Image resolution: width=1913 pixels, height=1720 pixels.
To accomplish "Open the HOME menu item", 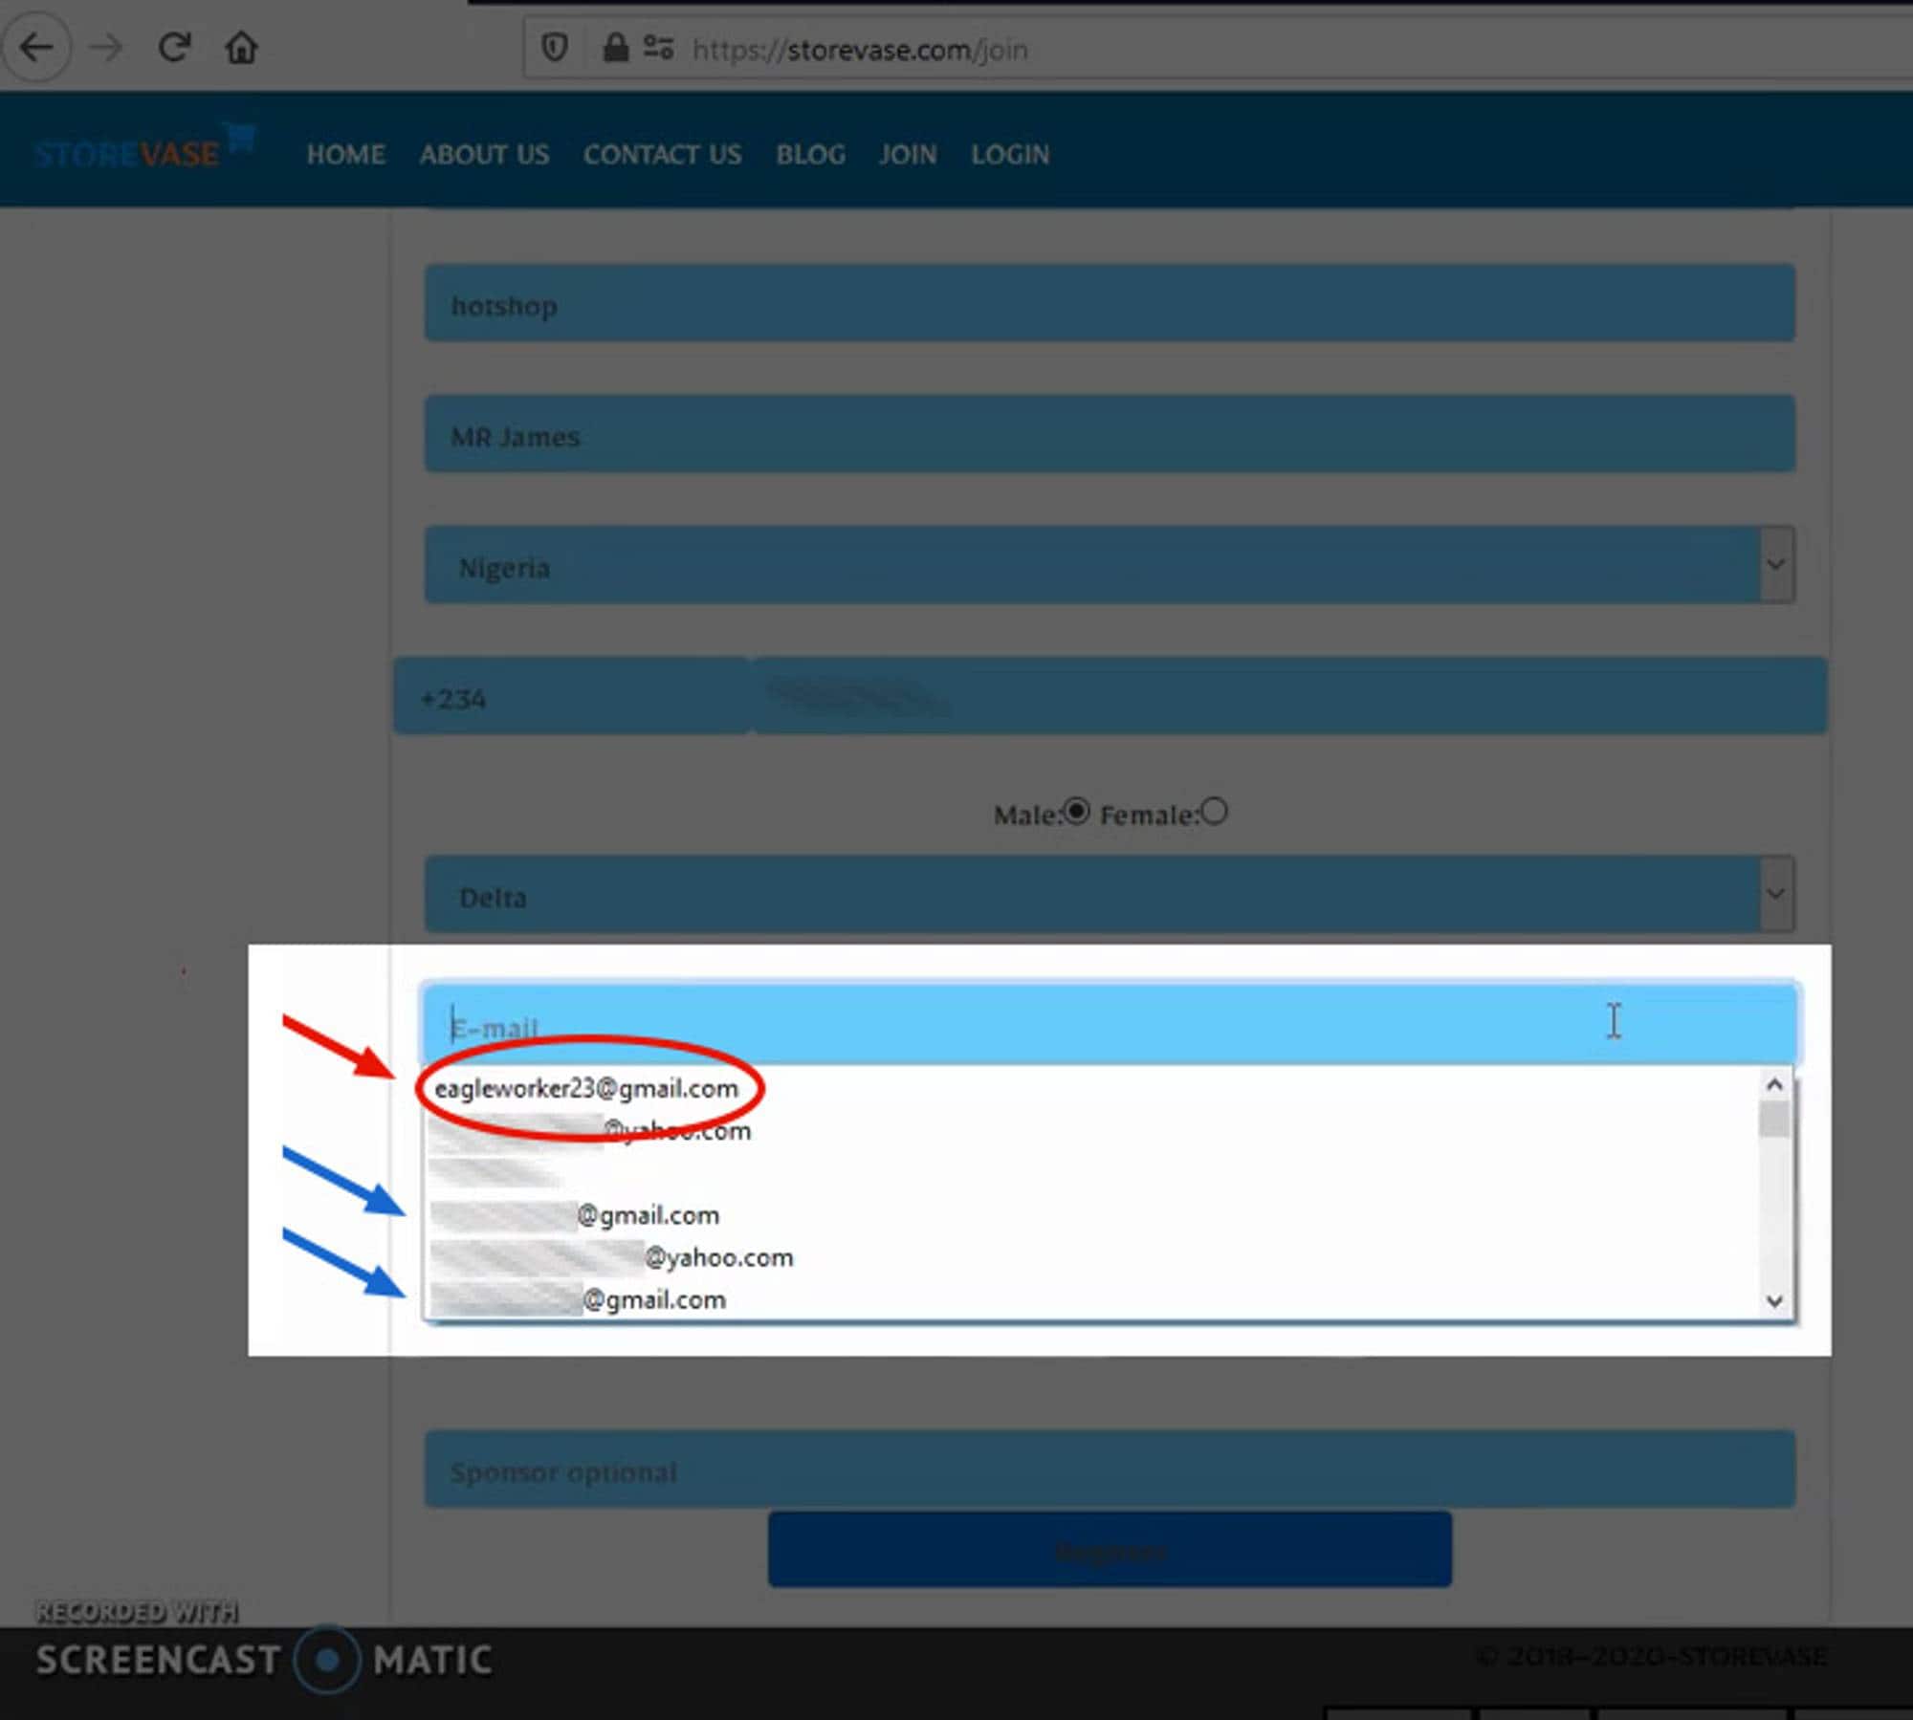I will (345, 154).
